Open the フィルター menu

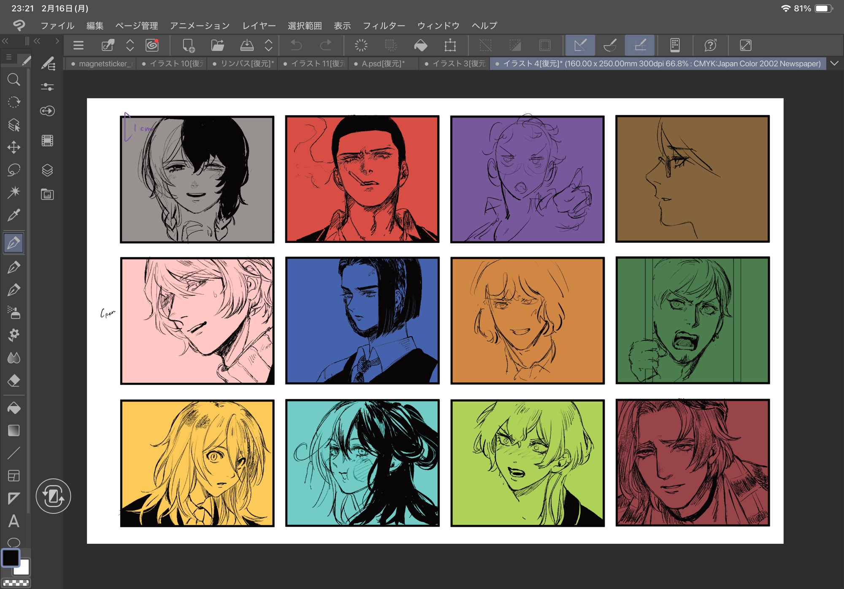[384, 26]
